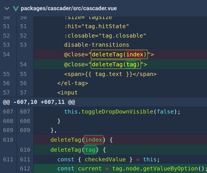Screen dimensions: 207x173
Task: Select old line number 607
Action: [8, 112]
